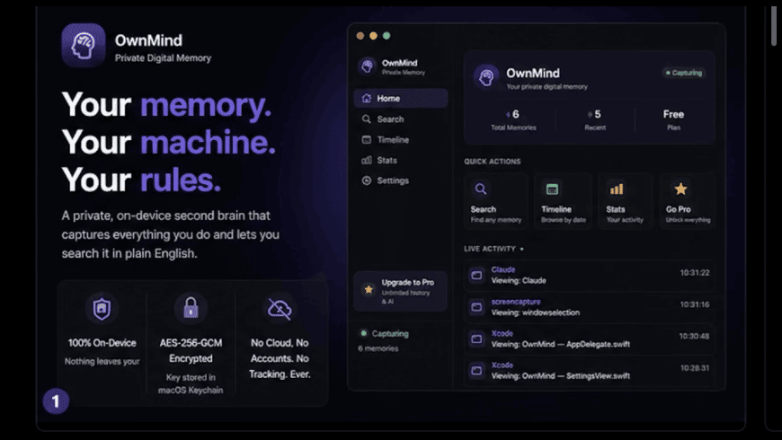Click the 10:31:16 timestamp
This screenshot has width=782, height=440.
695,304
